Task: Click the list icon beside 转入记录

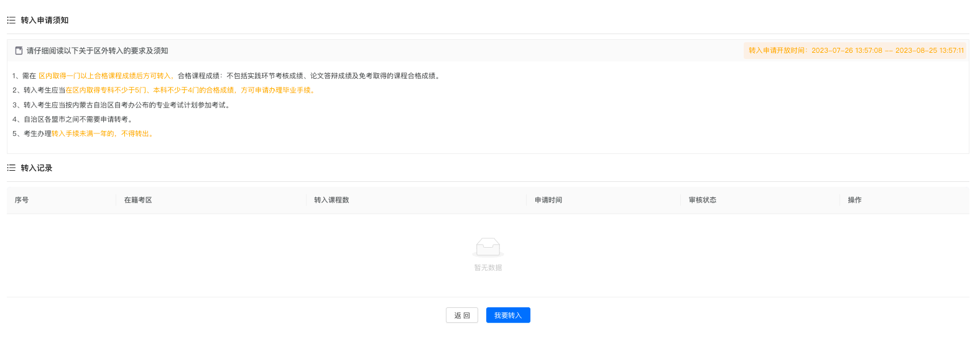Action: 11,168
